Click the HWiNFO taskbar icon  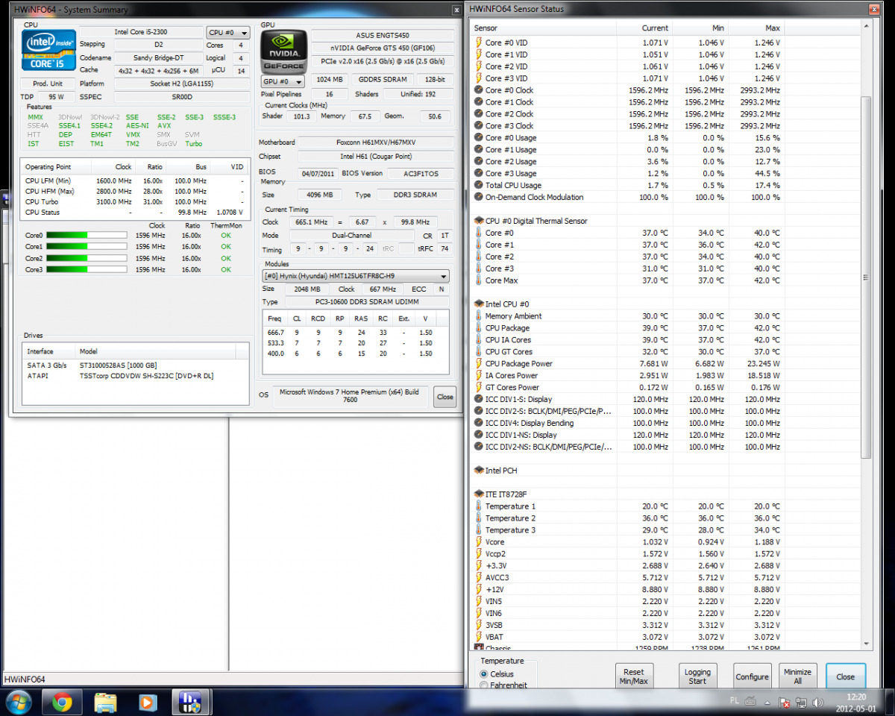191,702
